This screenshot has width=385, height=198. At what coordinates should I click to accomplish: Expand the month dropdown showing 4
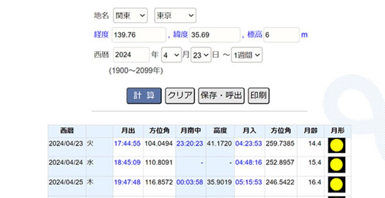[x=171, y=55]
